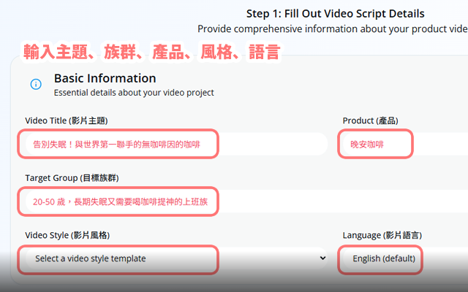Image resolution: width=468 pixels, height=292 pixels.
Task: Click 'Essential details about your video project' subtitle
Action: tap(134, 93)
